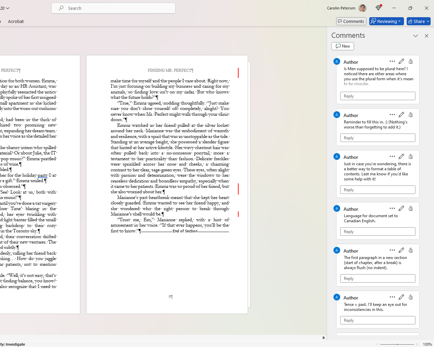Edit the 'Canadian English' comment
This screenshot has width=434, height=347.
pos(401,208)
